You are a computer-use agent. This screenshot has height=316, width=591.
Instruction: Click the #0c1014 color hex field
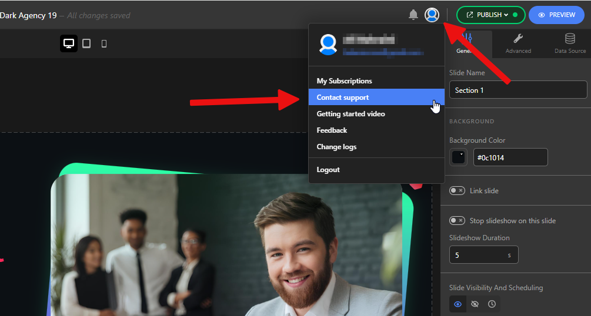[x=510, y=157]
